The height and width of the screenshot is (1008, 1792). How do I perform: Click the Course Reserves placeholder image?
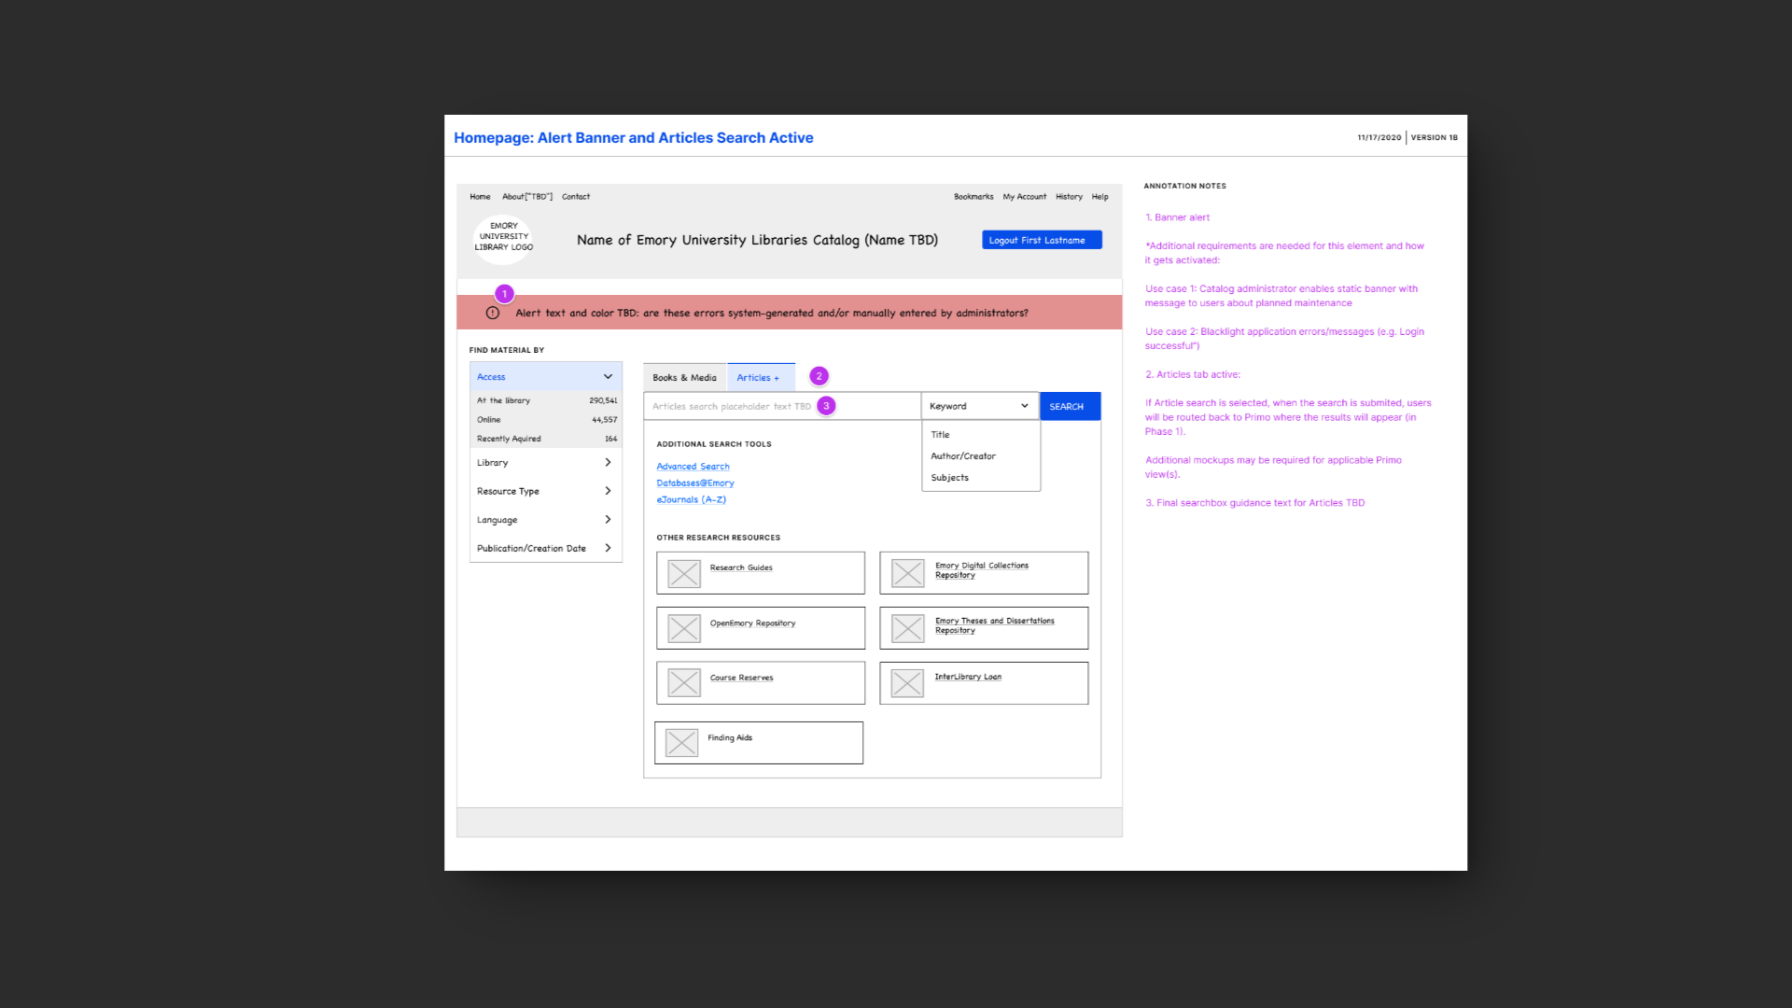coord(684,683)
